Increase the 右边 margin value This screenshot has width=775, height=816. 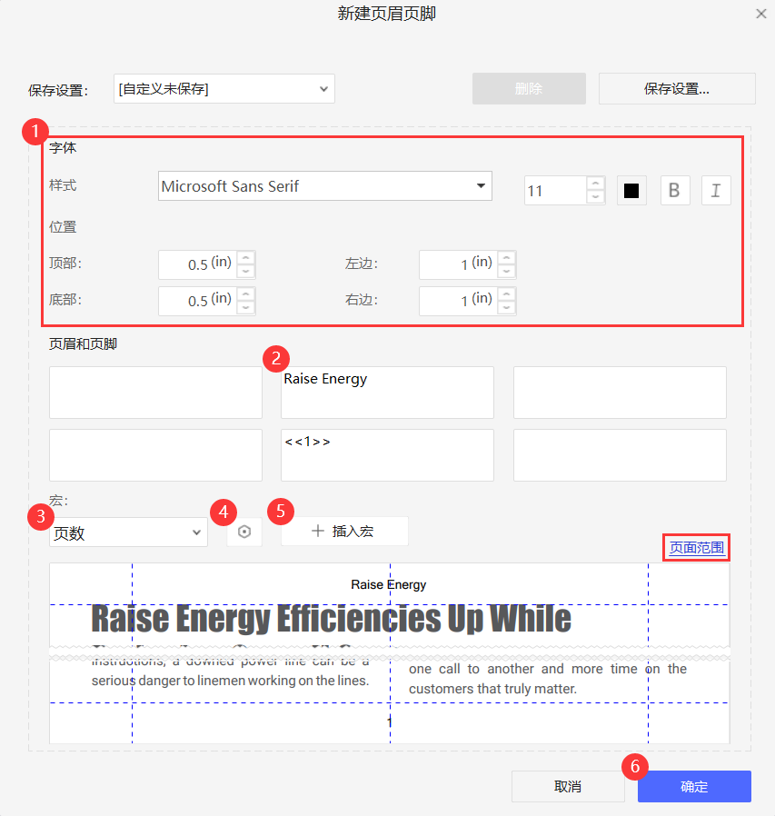click(506, 294)
